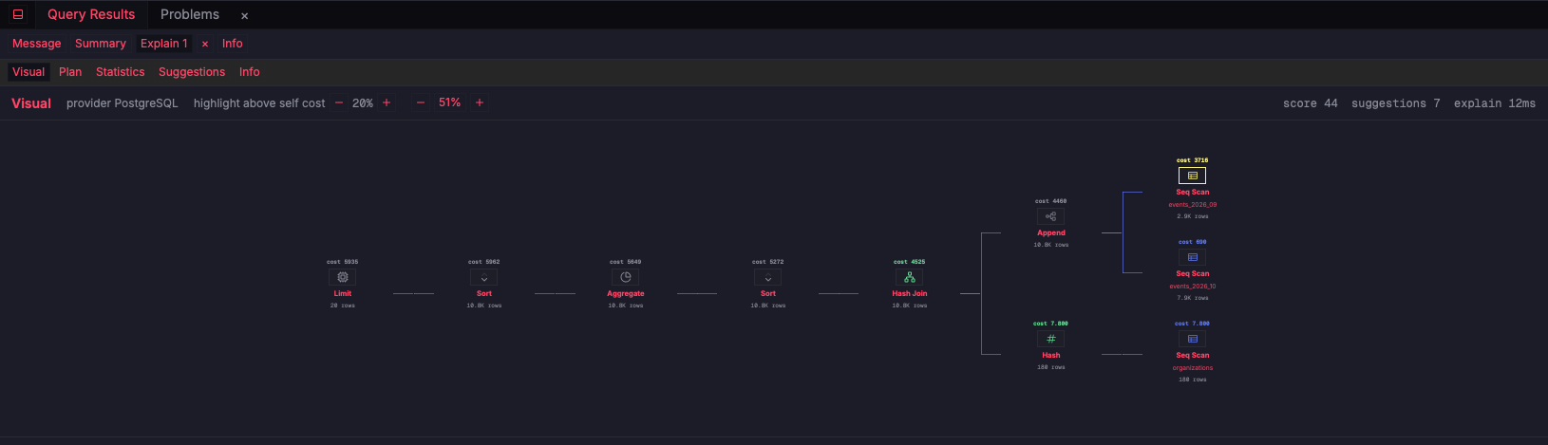The image size is (1548, 445).
Task: Switch to the Query Results tab
Action: pos(91,14)
